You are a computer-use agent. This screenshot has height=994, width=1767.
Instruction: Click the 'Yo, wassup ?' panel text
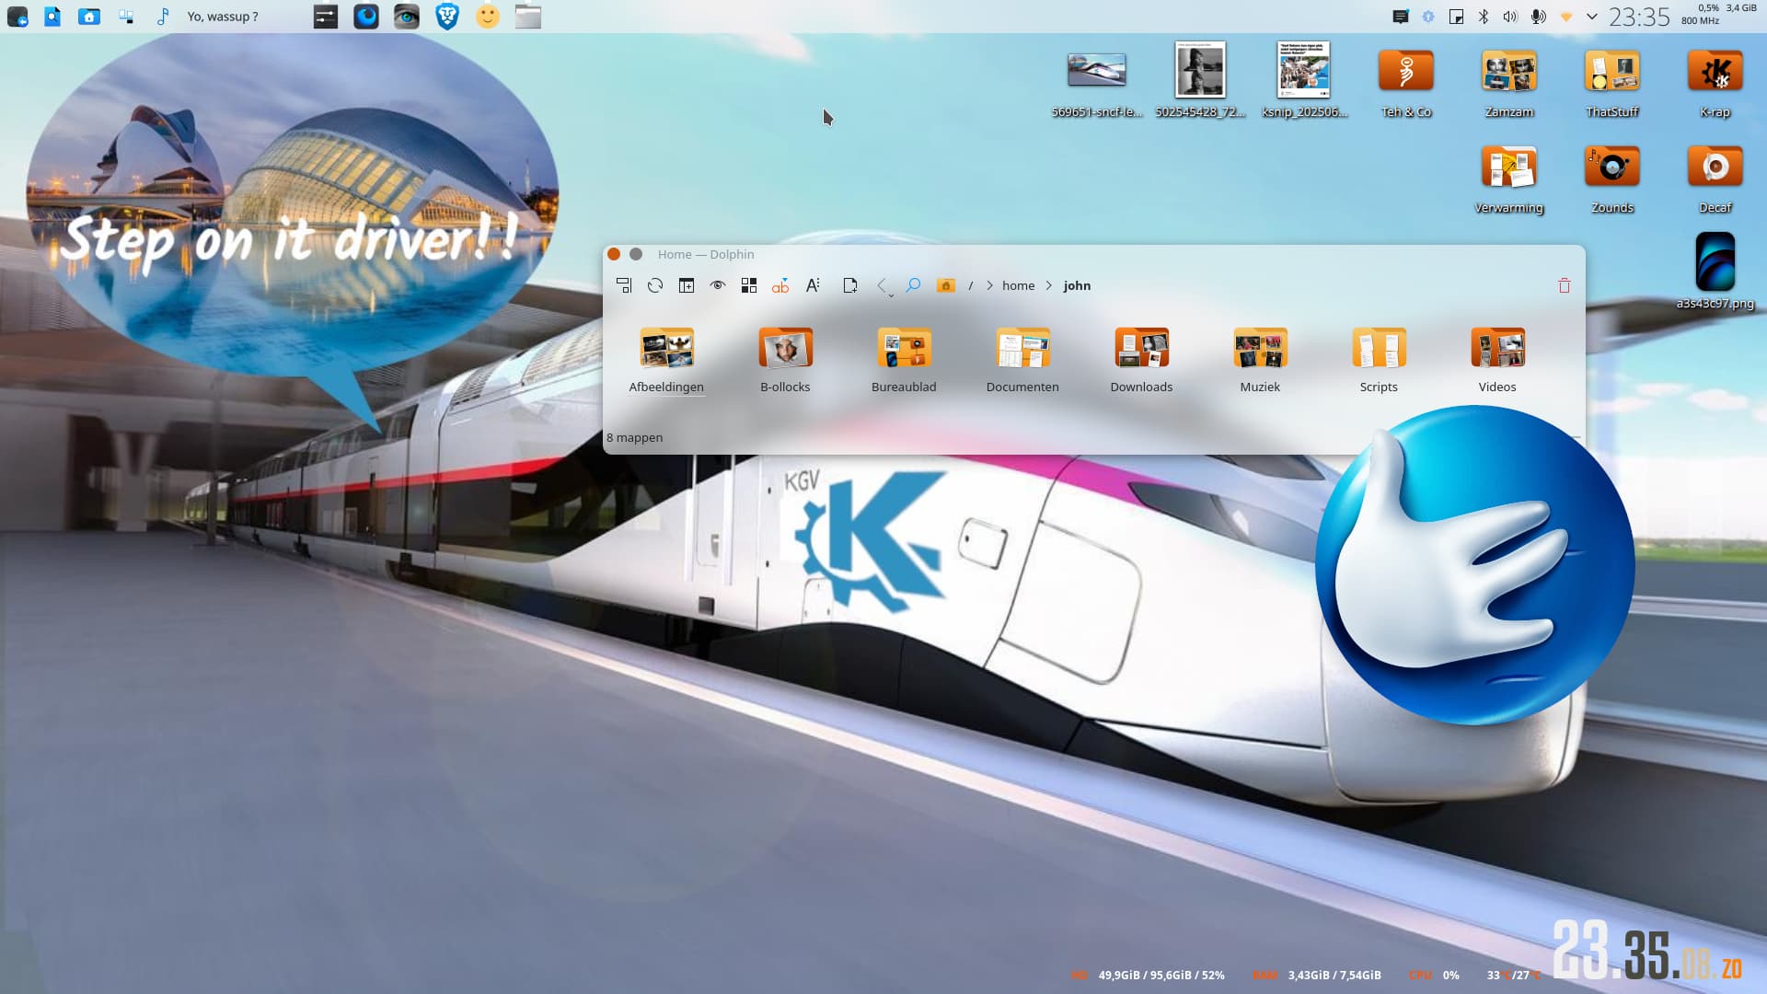point(223,17)
